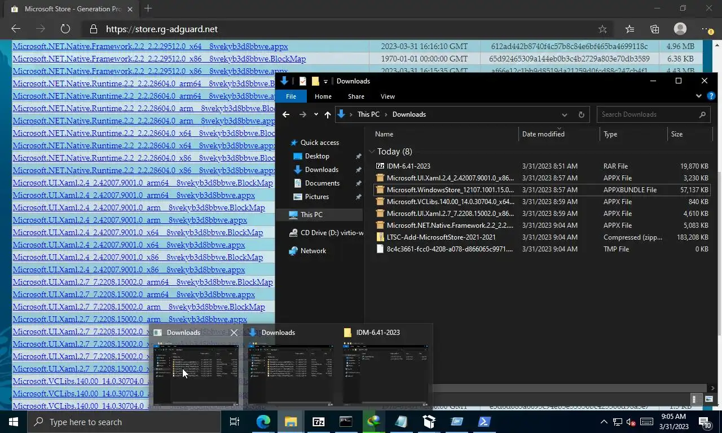722x433 pixels.
Task: Click New folder icon in Explorer title bar
Action: click(315, 81)
